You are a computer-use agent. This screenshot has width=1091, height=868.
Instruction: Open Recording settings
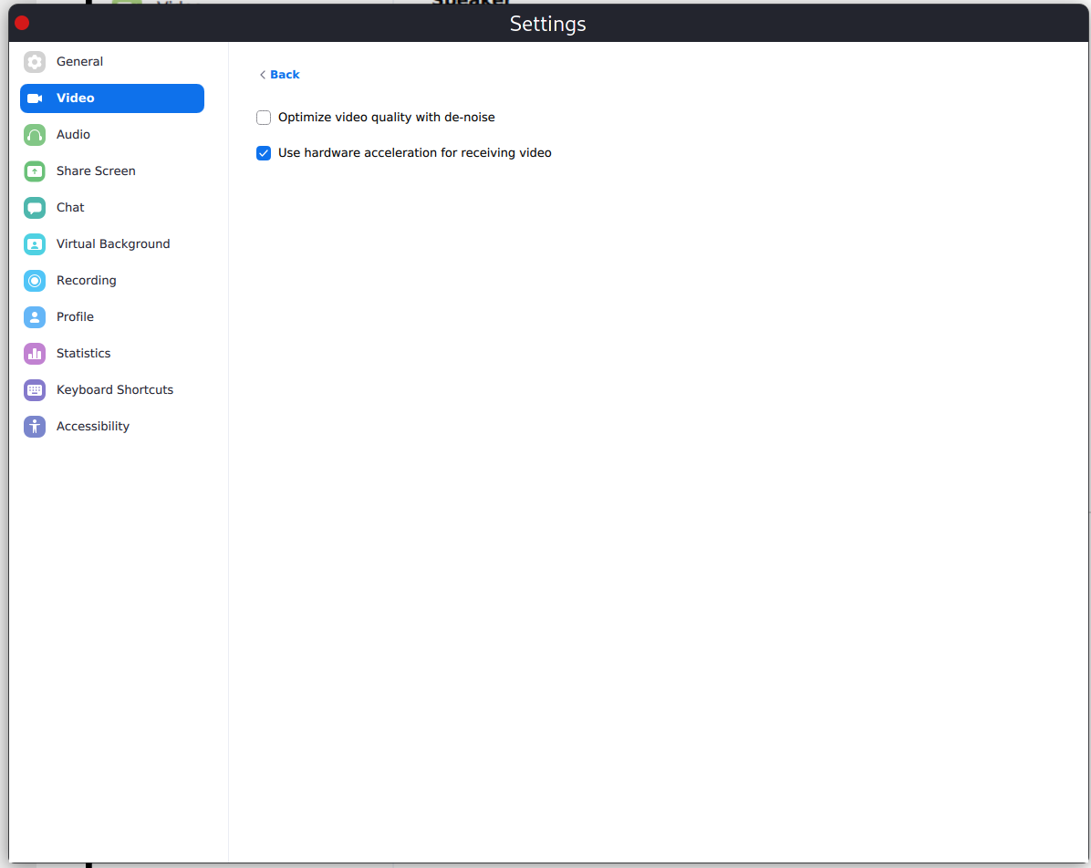point(112,280)
